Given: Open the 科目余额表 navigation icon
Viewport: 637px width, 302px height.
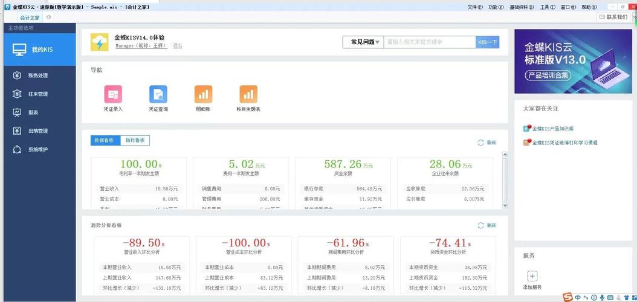Looking at the screenshot, I should click(248, 94).
